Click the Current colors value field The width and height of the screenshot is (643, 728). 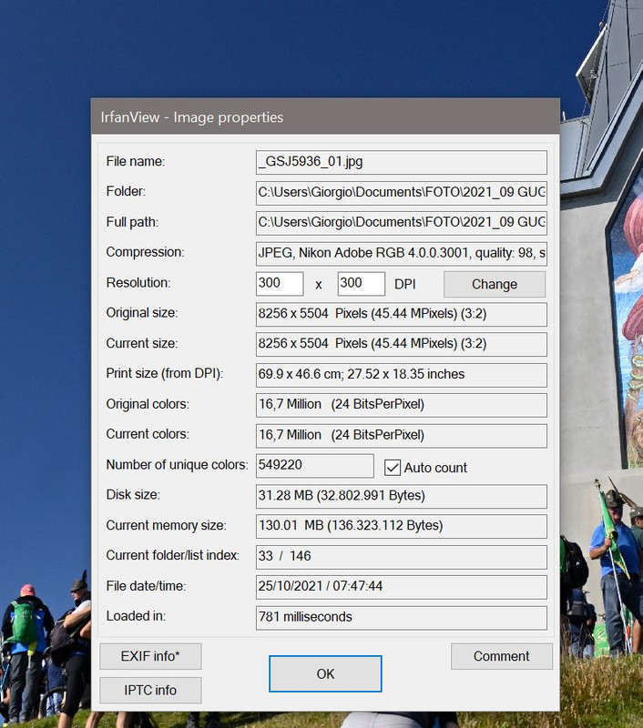point(402,436)
